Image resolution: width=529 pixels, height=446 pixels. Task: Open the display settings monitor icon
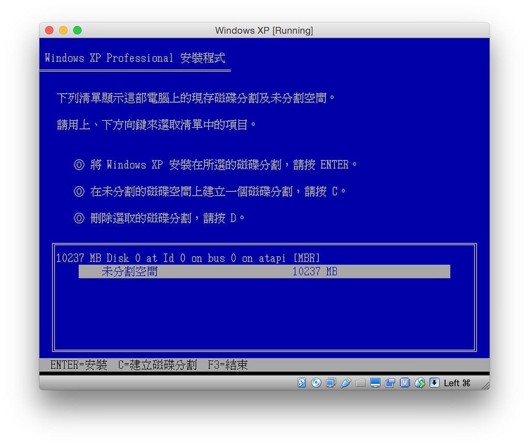375,383
